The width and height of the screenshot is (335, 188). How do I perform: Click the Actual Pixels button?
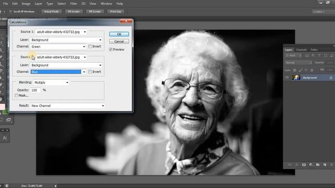tap(51, 11)
